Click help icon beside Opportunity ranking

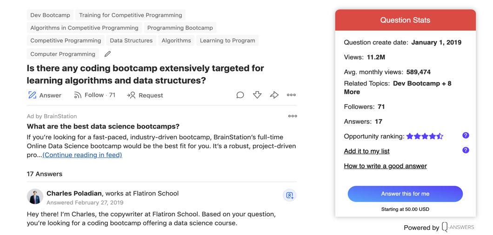point(466,136)
